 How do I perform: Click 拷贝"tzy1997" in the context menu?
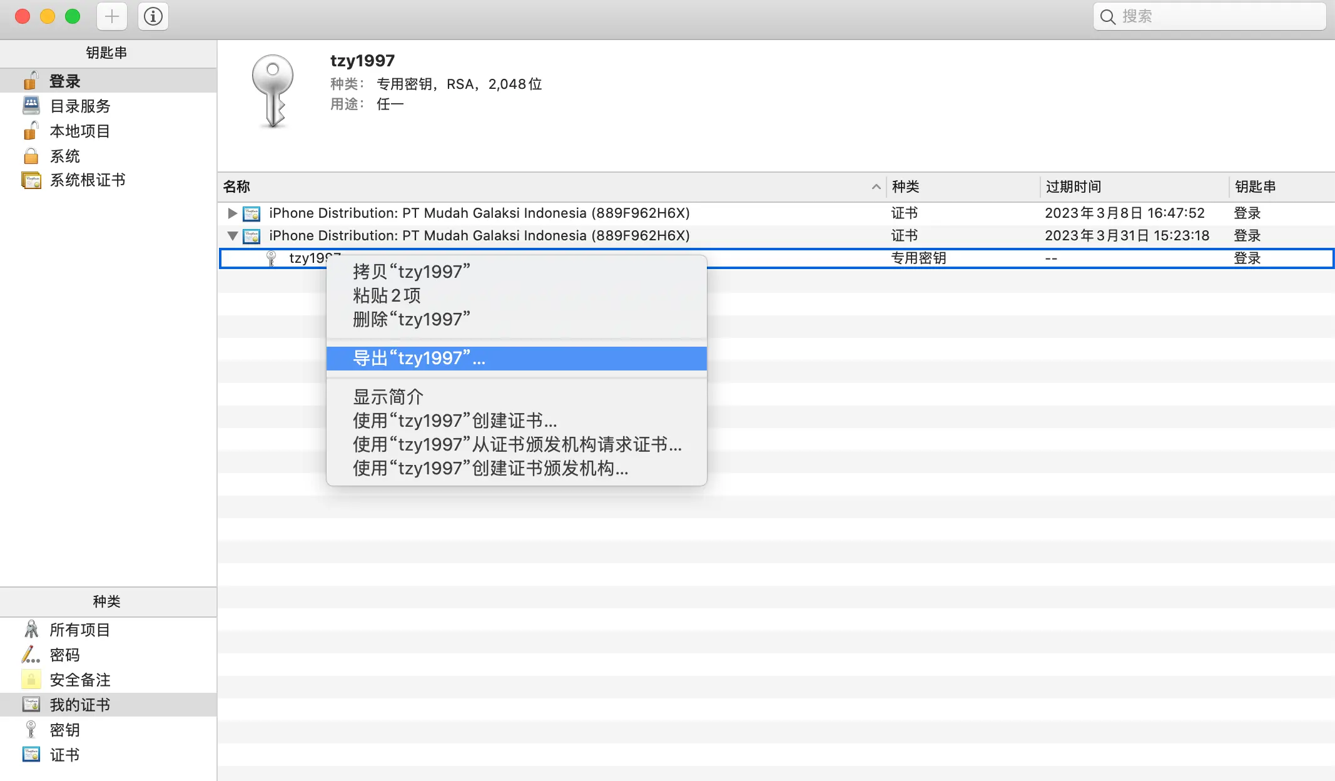pyautogui.click(x=411, y=272)
